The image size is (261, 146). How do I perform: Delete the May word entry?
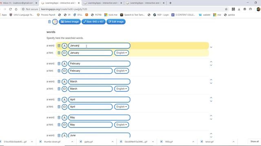[x=59, y=118]
